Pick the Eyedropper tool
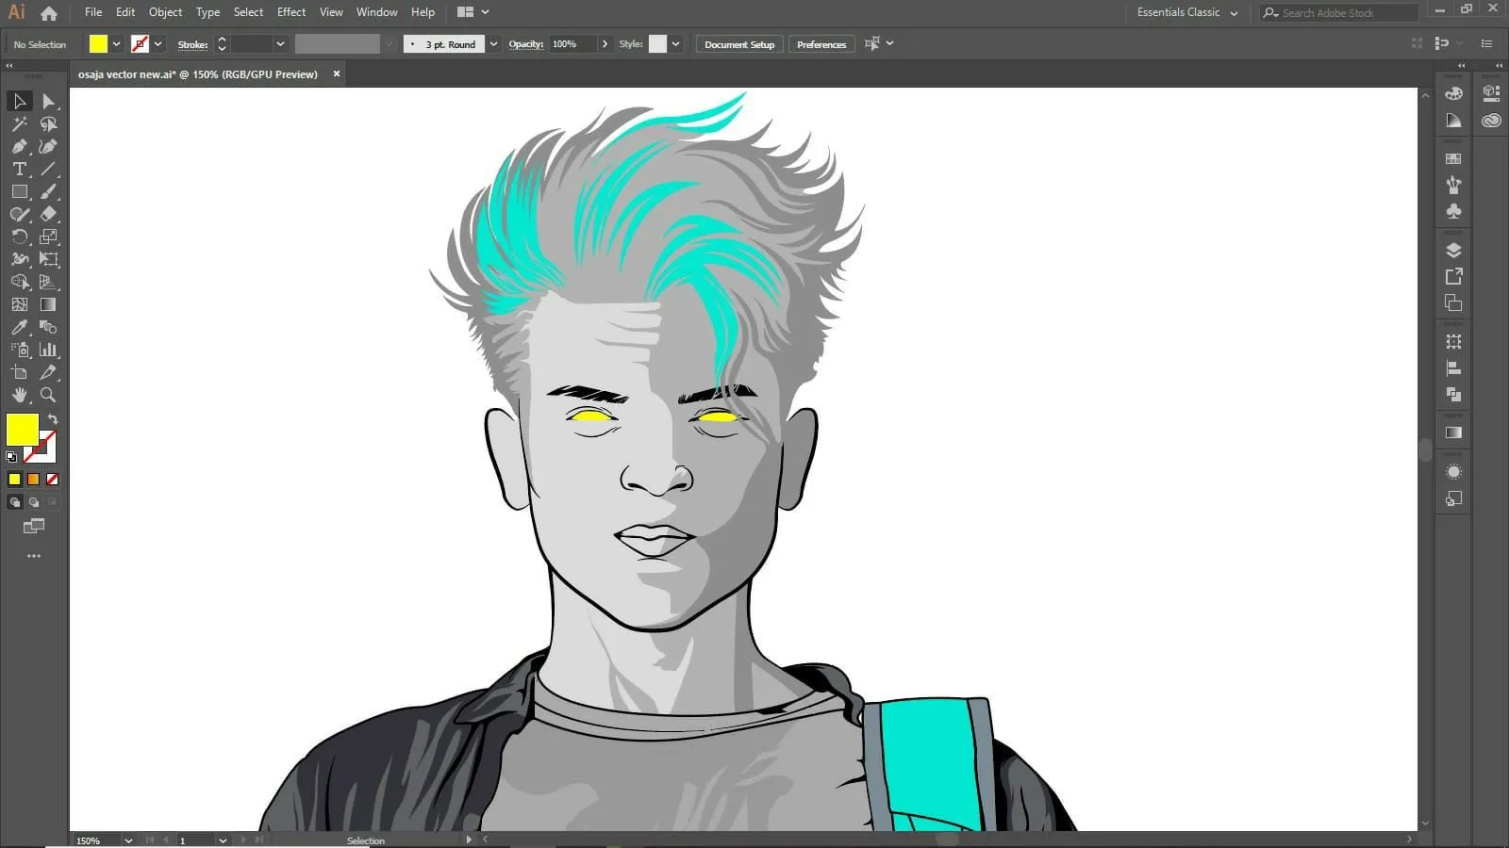This screenshot has width=1509, height=848. [19, 327]
